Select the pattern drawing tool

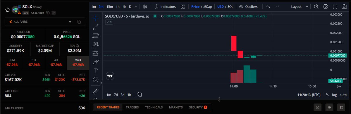pyautogui.click(x=96, y=44)
